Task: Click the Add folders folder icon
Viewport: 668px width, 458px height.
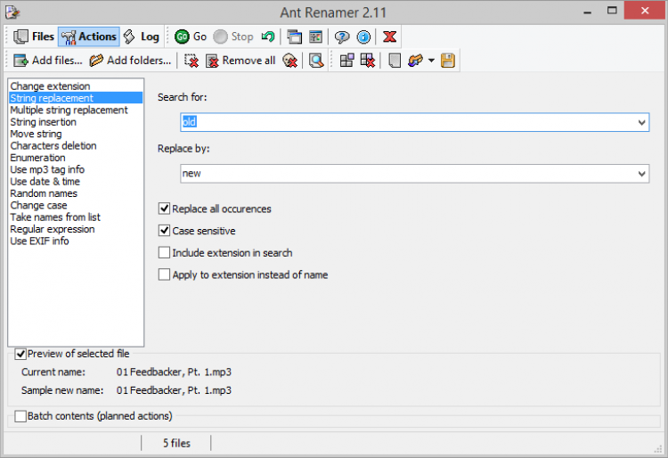Action: (96, 61)
